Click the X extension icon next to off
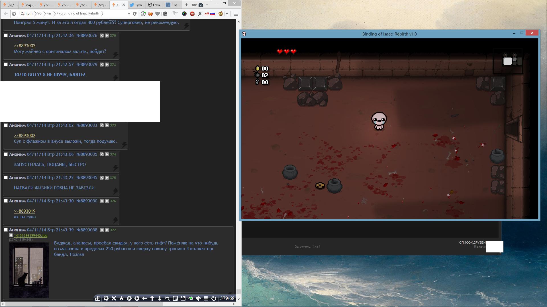Image resolution: width=547 pixels, height=307 pixels. click(x=200, y=14)
